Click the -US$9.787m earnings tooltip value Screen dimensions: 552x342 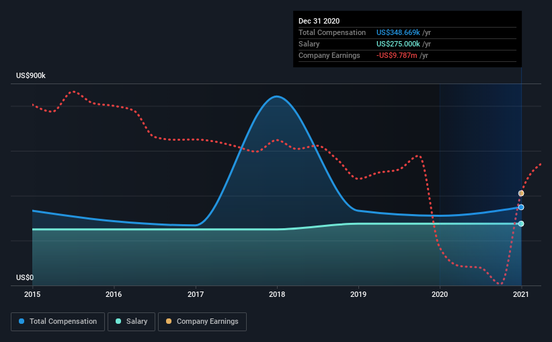click(x=397, y=56)
